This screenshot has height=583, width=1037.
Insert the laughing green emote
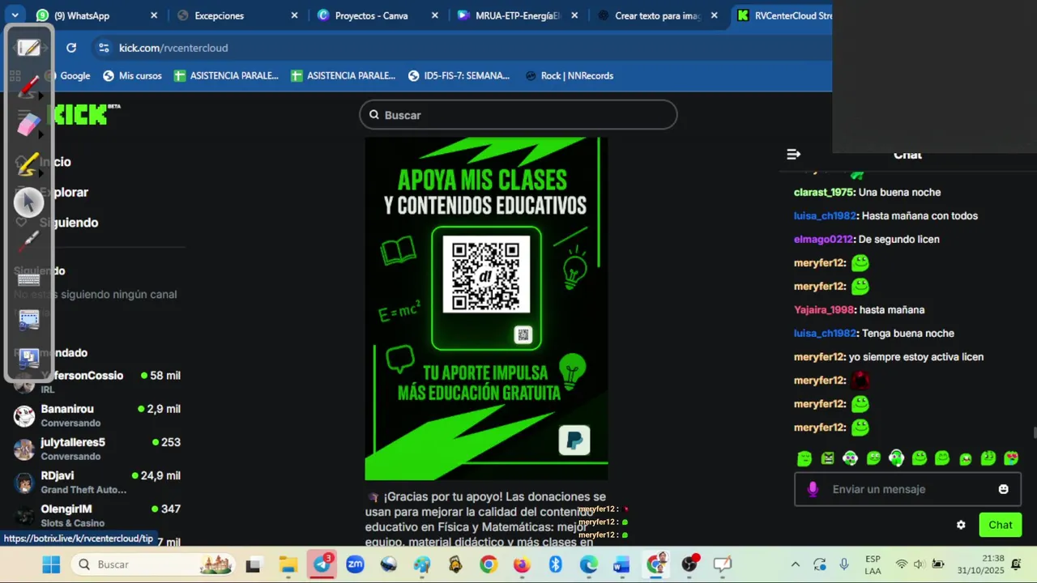(x=965, y=458)
